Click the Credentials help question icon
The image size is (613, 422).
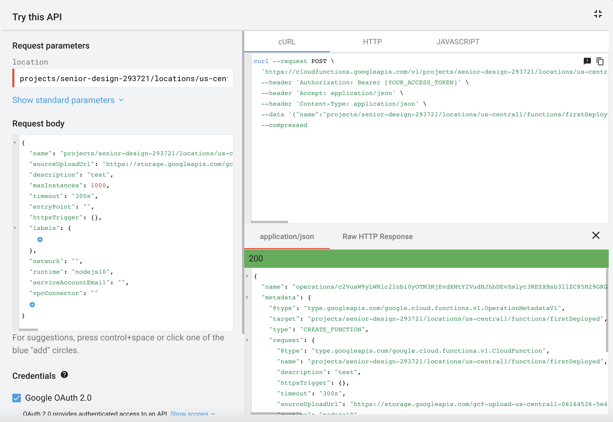click(x=64, y=375)
